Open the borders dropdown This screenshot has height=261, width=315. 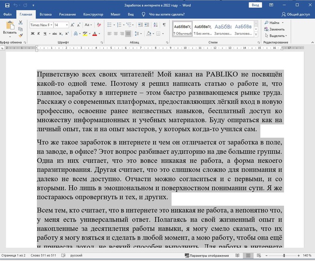click(x=163, y=33)
